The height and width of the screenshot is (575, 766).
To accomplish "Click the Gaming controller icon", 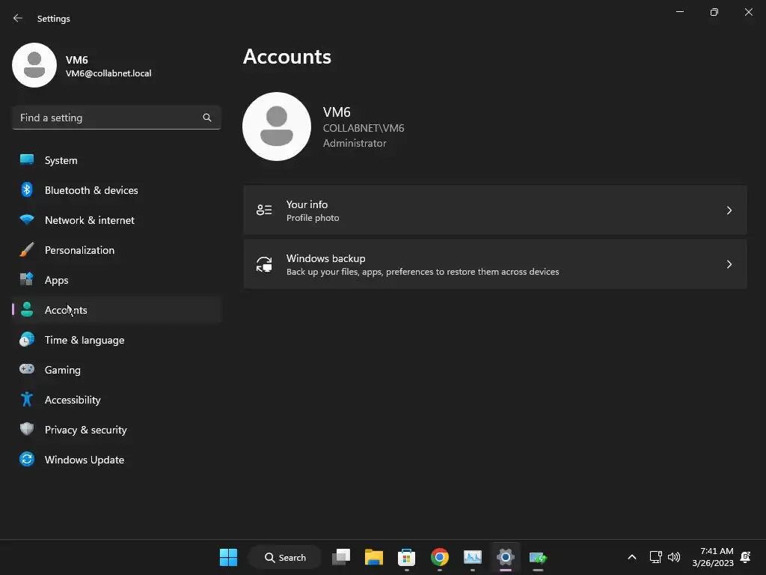I will 27,368.
